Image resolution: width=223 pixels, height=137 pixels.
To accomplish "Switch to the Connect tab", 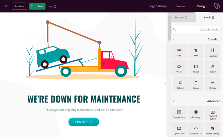I will click(x=181, y=6).
